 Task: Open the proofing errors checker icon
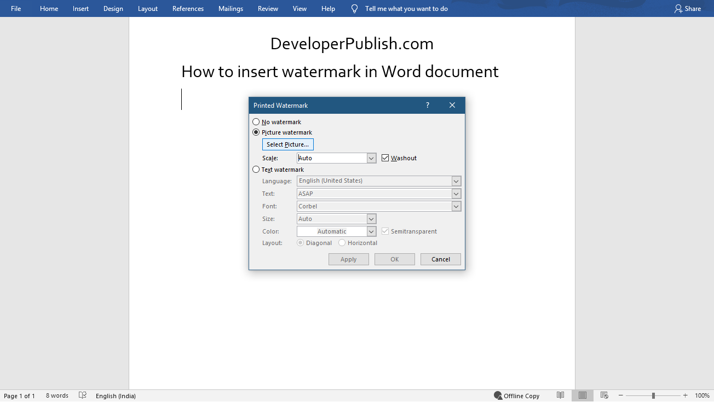[83, 395]
